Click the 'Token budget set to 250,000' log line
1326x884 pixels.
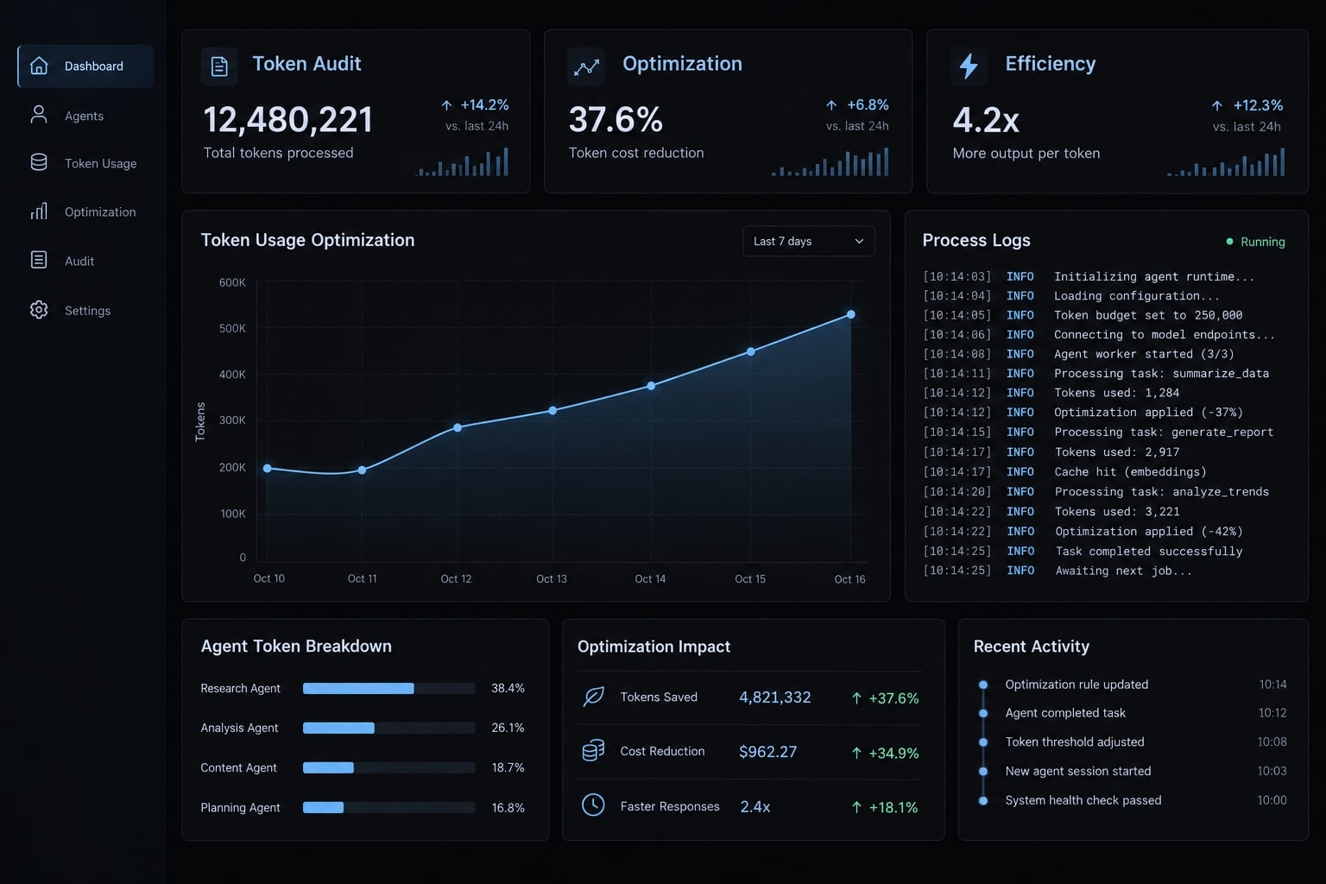[1148, 315]
